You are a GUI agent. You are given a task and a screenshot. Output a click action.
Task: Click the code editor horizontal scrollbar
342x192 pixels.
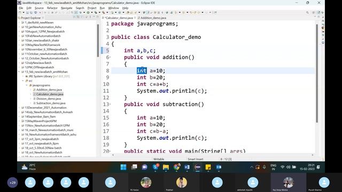tap(213, 155)
